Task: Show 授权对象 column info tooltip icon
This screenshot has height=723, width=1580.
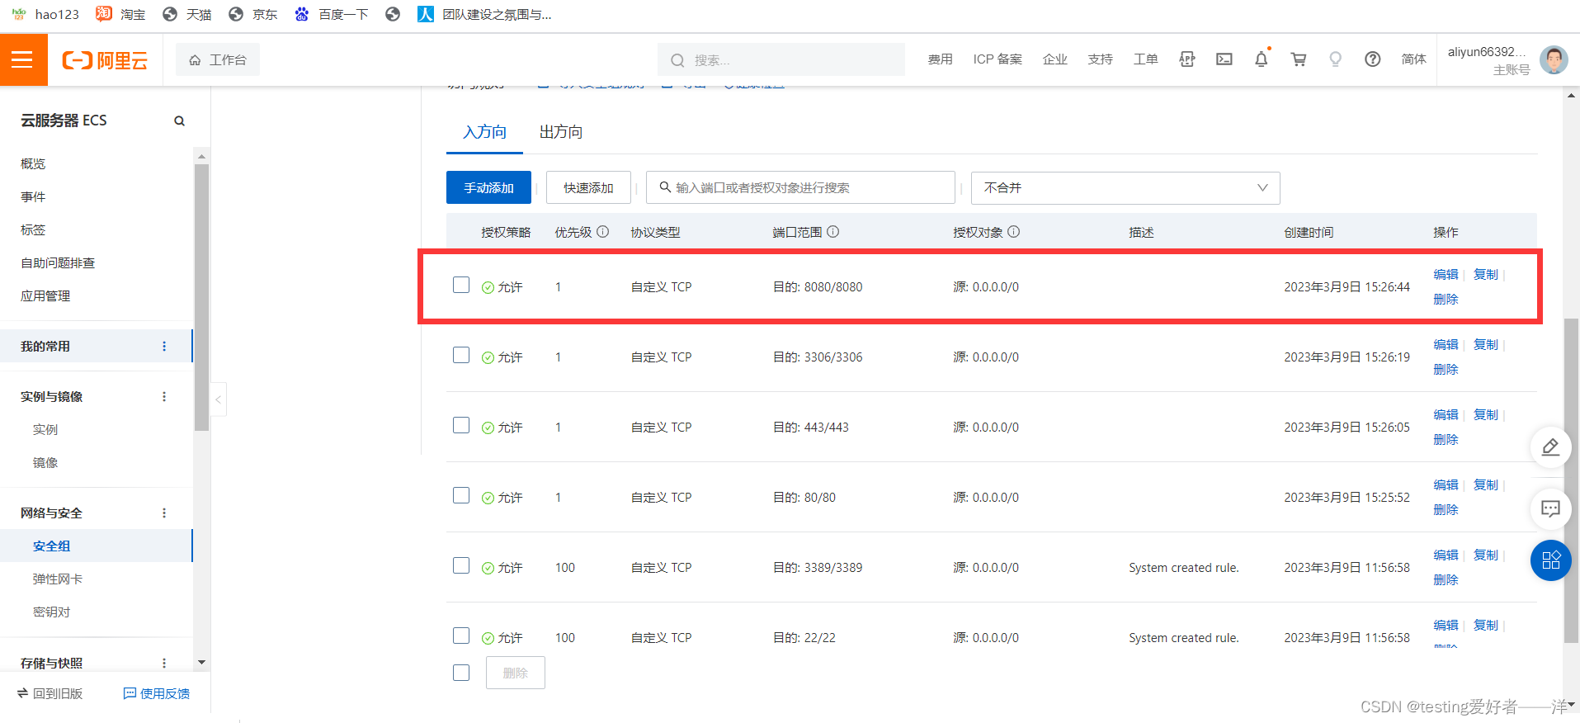Action: tap(1014, 232)
